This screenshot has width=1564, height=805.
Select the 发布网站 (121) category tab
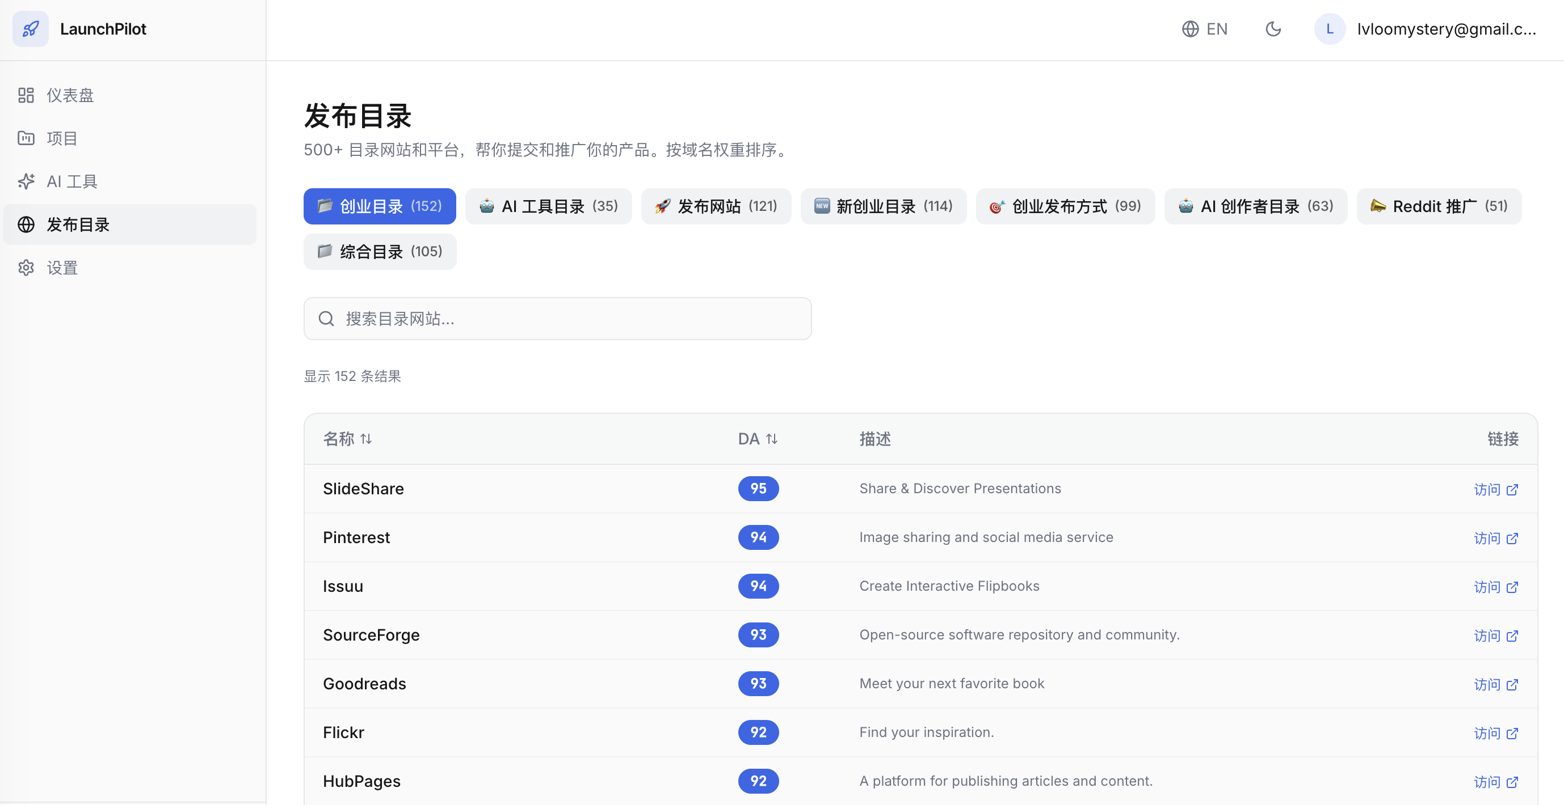716,206
